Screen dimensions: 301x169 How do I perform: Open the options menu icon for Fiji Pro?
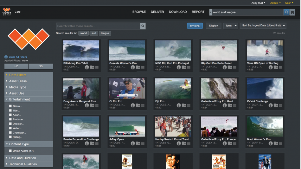tap(189, 106)
